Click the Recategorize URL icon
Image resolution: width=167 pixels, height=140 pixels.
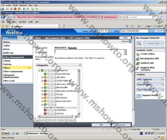coord(138,59)
